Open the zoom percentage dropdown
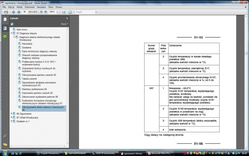The width and height of the screenshot is (249, 156). [x=57, y=12]
